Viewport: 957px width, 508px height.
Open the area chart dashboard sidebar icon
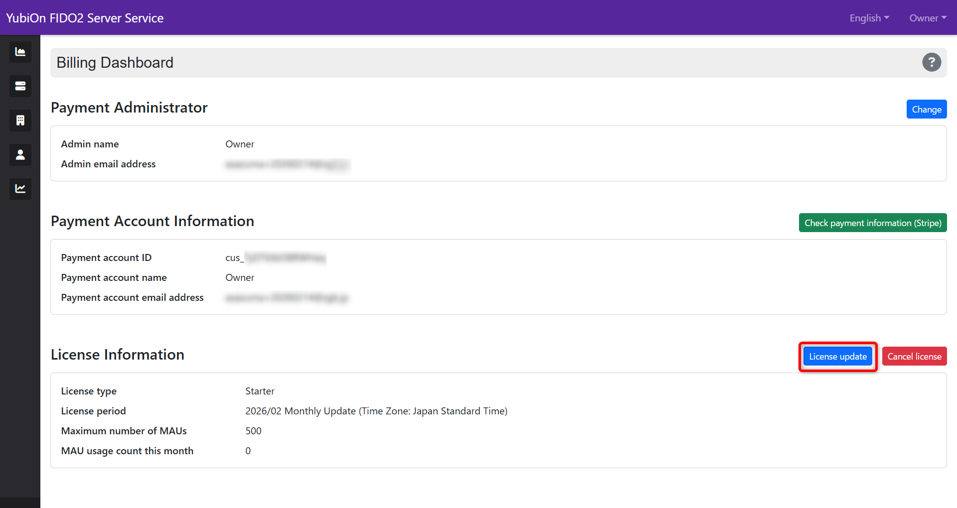pos(20,52)
